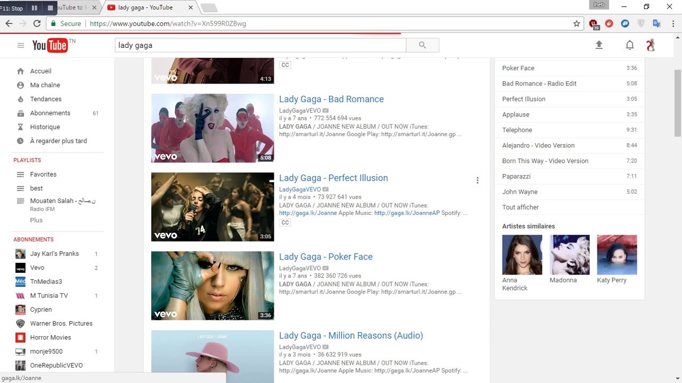Image resolution: width=682 pixels, height=383 pixels.
Task: Go back with the browser arrow
Action: [9, 23]
